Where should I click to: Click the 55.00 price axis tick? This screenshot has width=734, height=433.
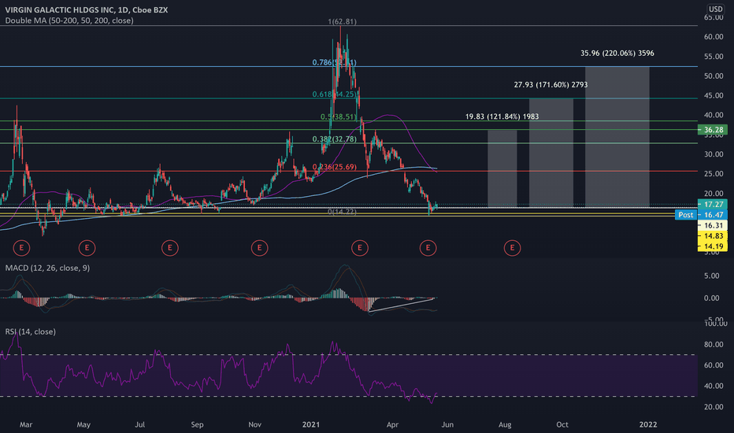[x=714, y=56]
